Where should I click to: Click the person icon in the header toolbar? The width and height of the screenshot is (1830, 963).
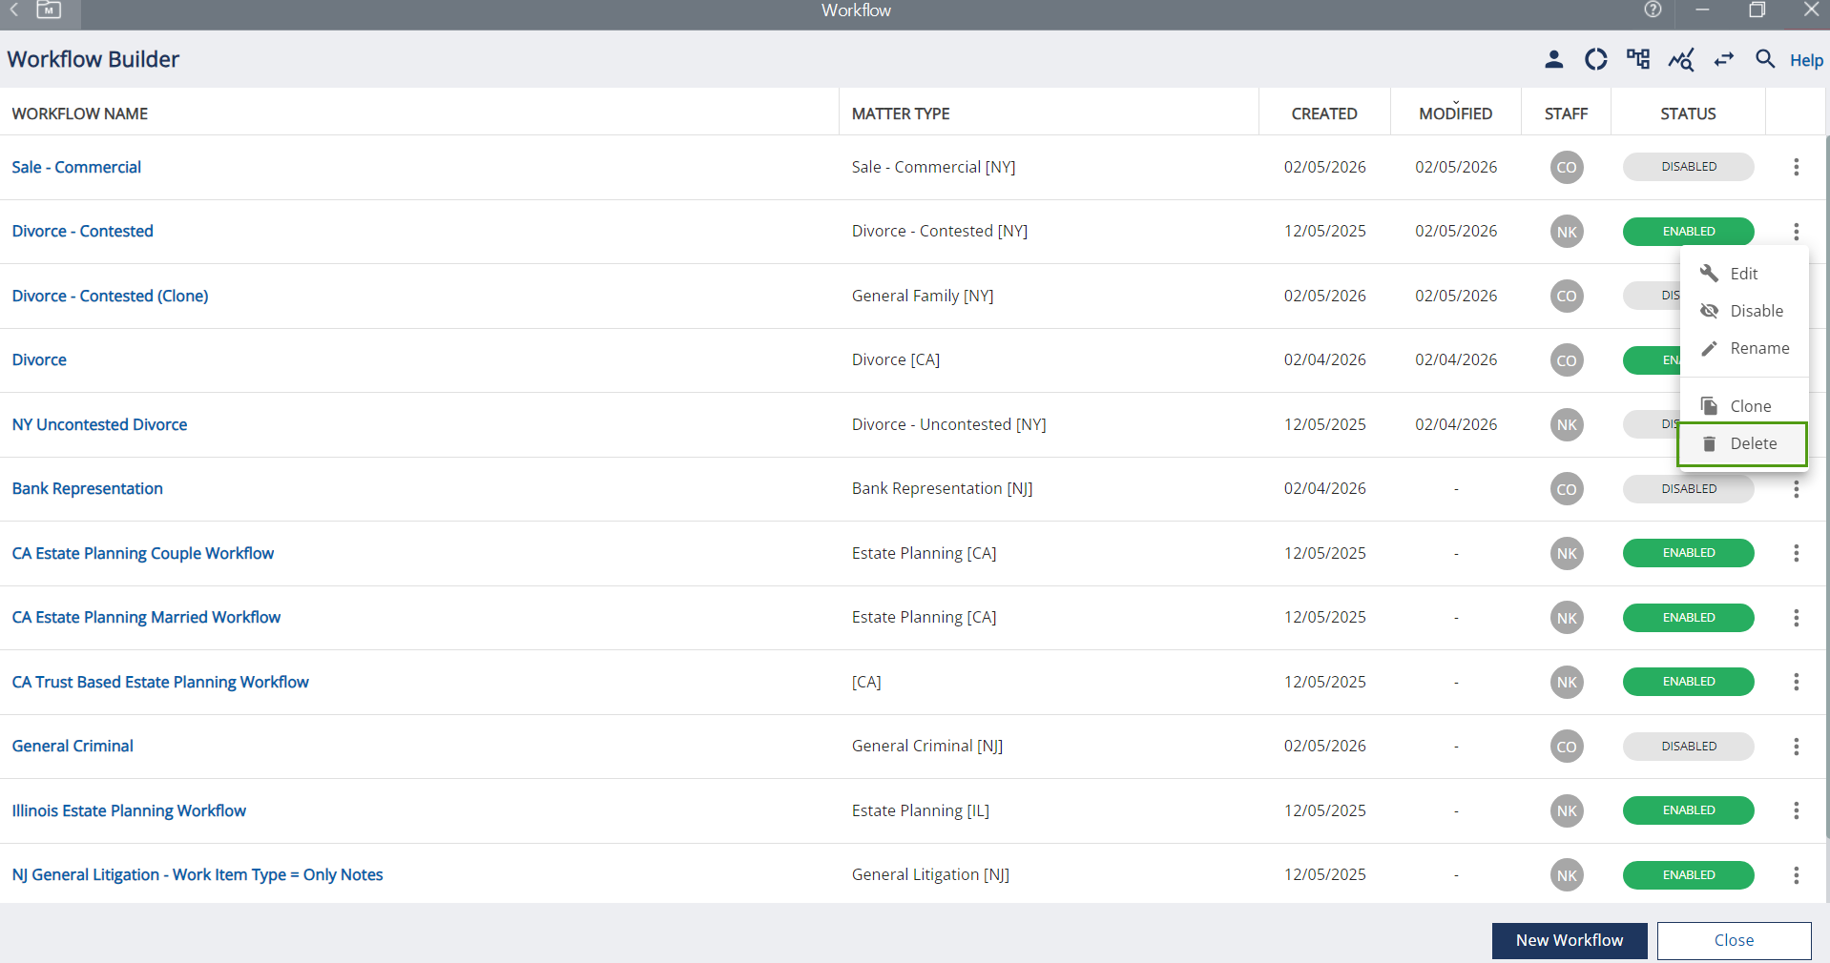[1553, 60]
